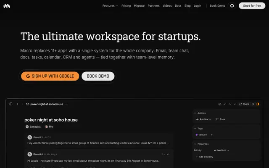
Task: Click the Ask Macro plus action
Action: pyautogui.click(x=203, y=119)
